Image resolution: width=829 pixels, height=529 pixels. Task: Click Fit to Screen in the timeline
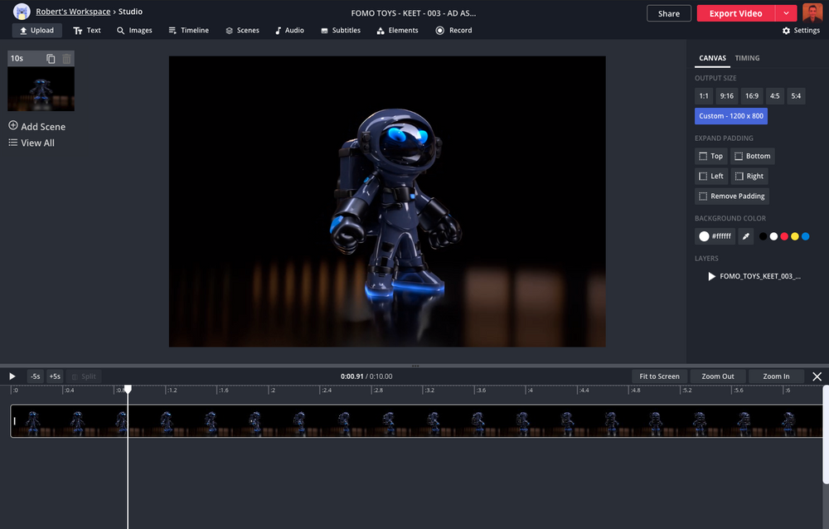point(659,376)
